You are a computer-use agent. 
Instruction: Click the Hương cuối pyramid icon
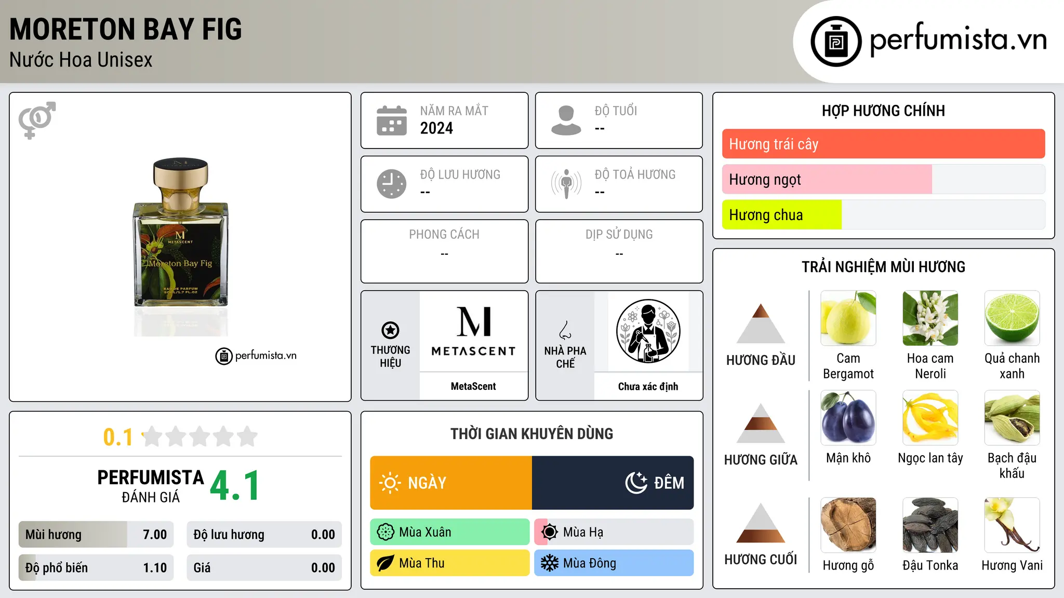pos(761,523)
